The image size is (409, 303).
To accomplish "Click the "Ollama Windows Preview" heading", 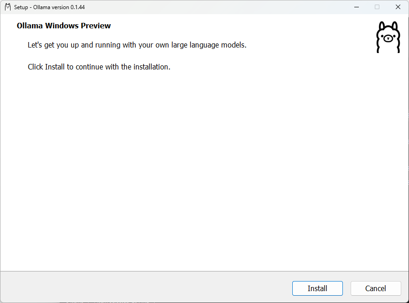I will tap(64, 26).
